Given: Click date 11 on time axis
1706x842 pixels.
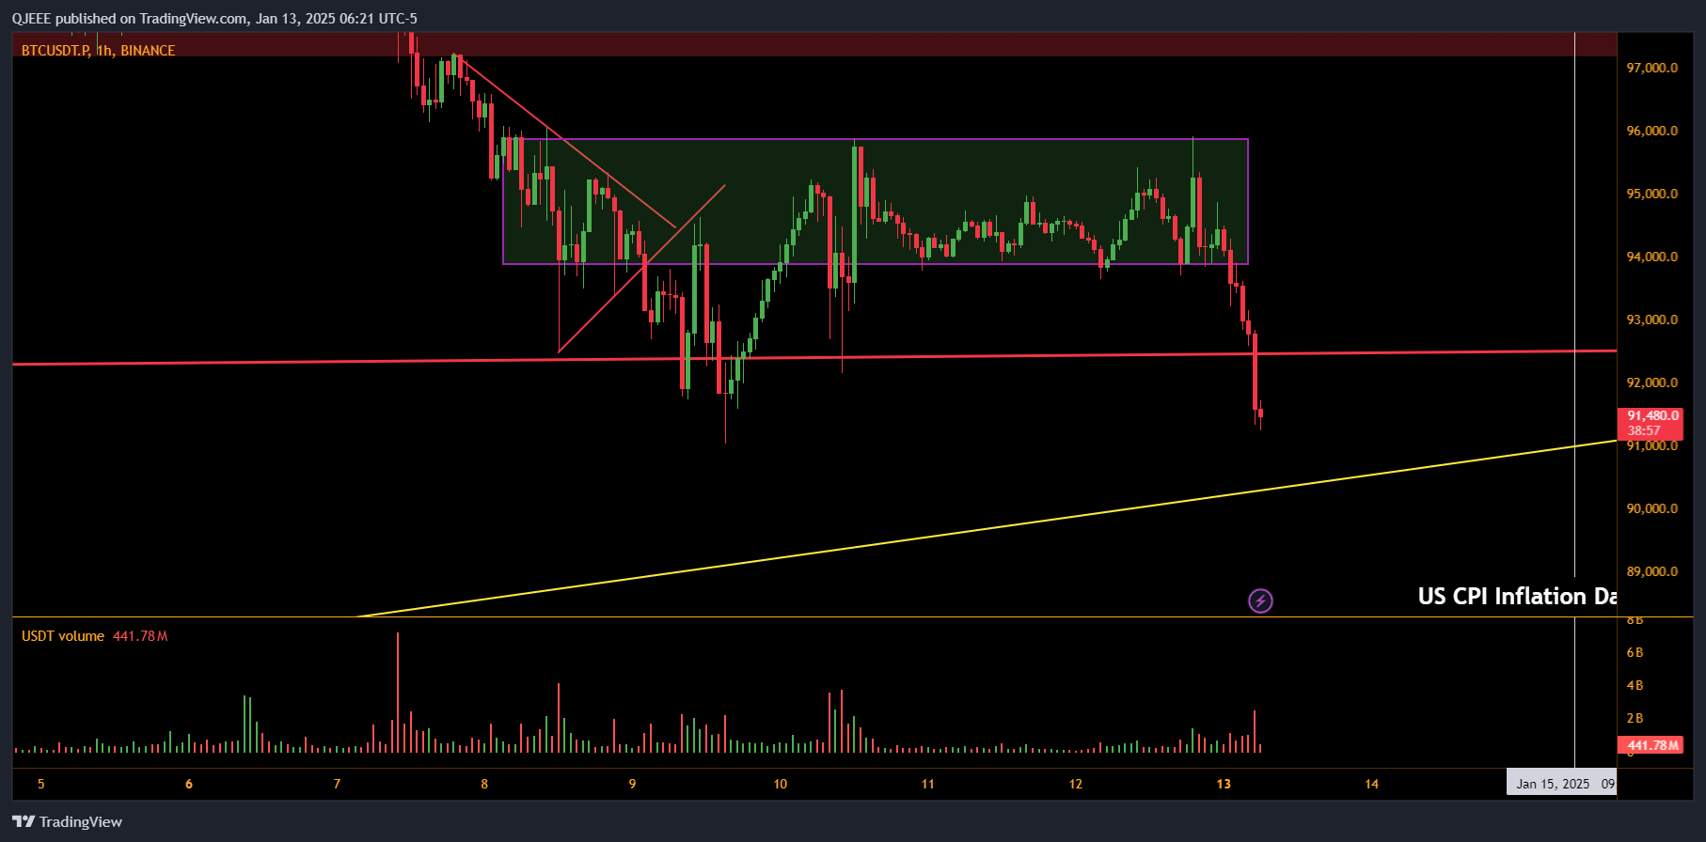Looking at the screenshot, I should 928,784.
